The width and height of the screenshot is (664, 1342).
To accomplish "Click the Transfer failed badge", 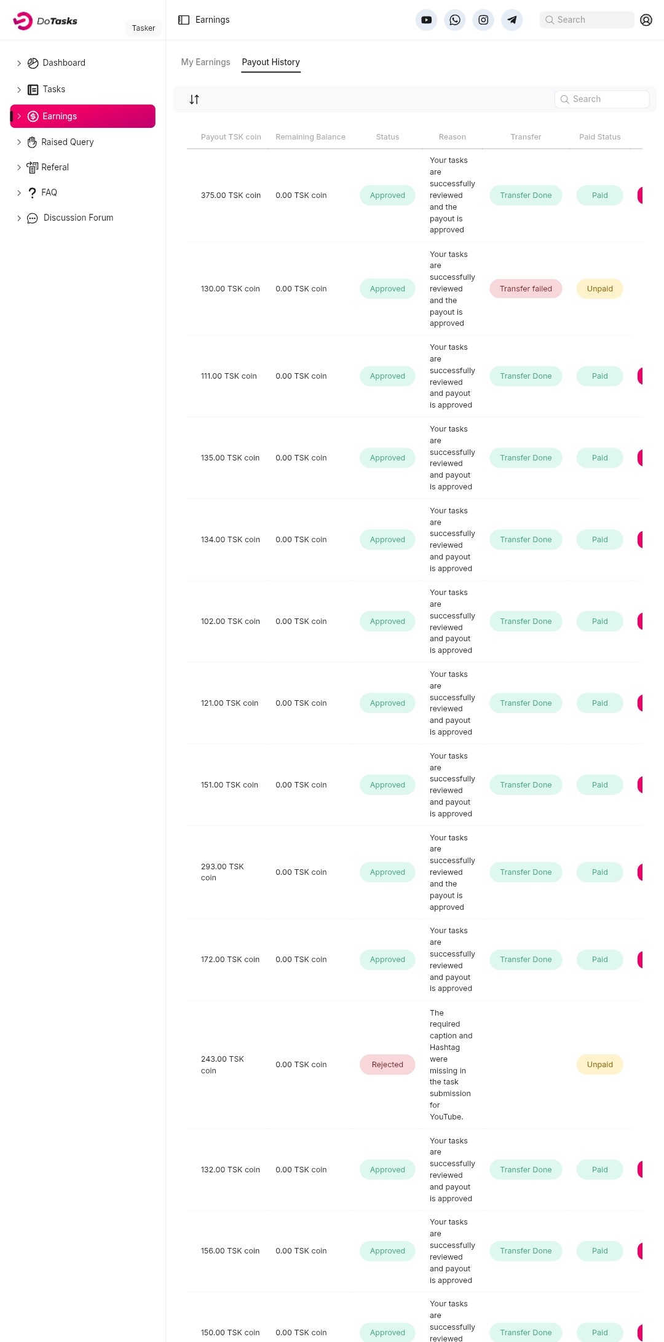I will (526, 289).
